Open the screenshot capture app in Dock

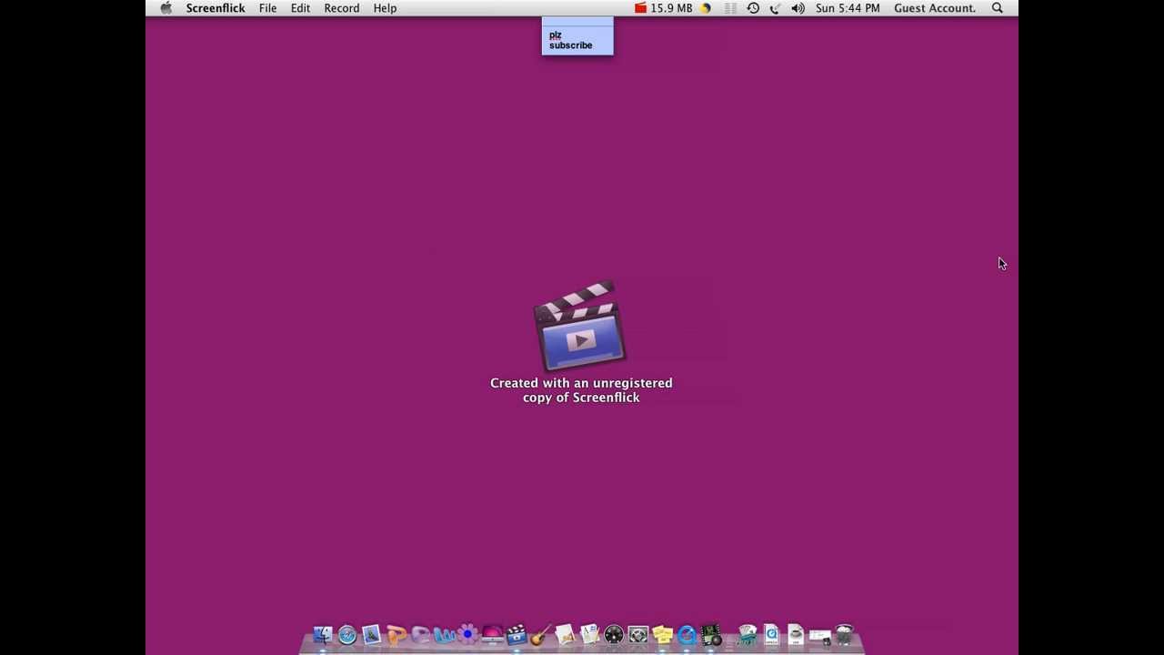[x=637, y=634]
